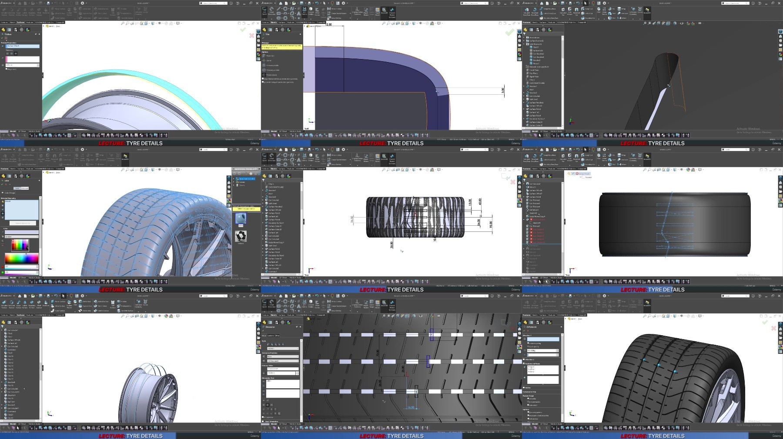
Task: Click Remove Appearance button in color panel
Action: (x=23, y=223)
